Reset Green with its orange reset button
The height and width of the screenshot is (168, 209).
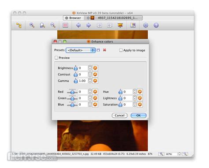tap(95, 98)
